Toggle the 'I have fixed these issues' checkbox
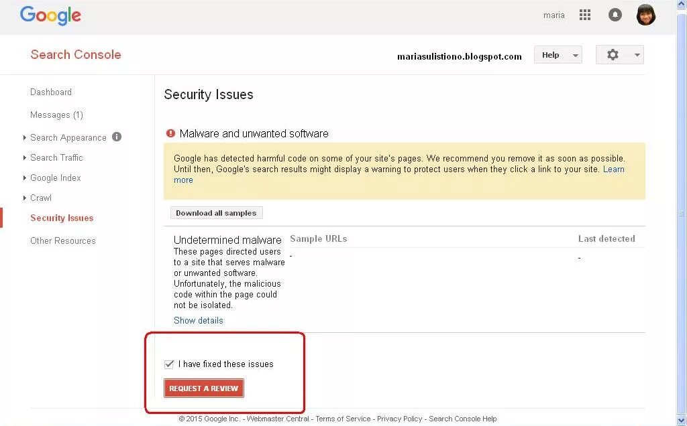This screenshot has width=687, height=426. tap(169, 364)
